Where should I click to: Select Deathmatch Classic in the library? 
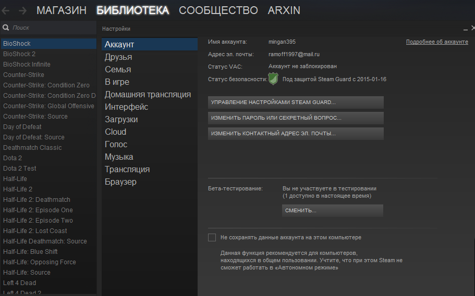pyautogui.click(x=48, y=148)
